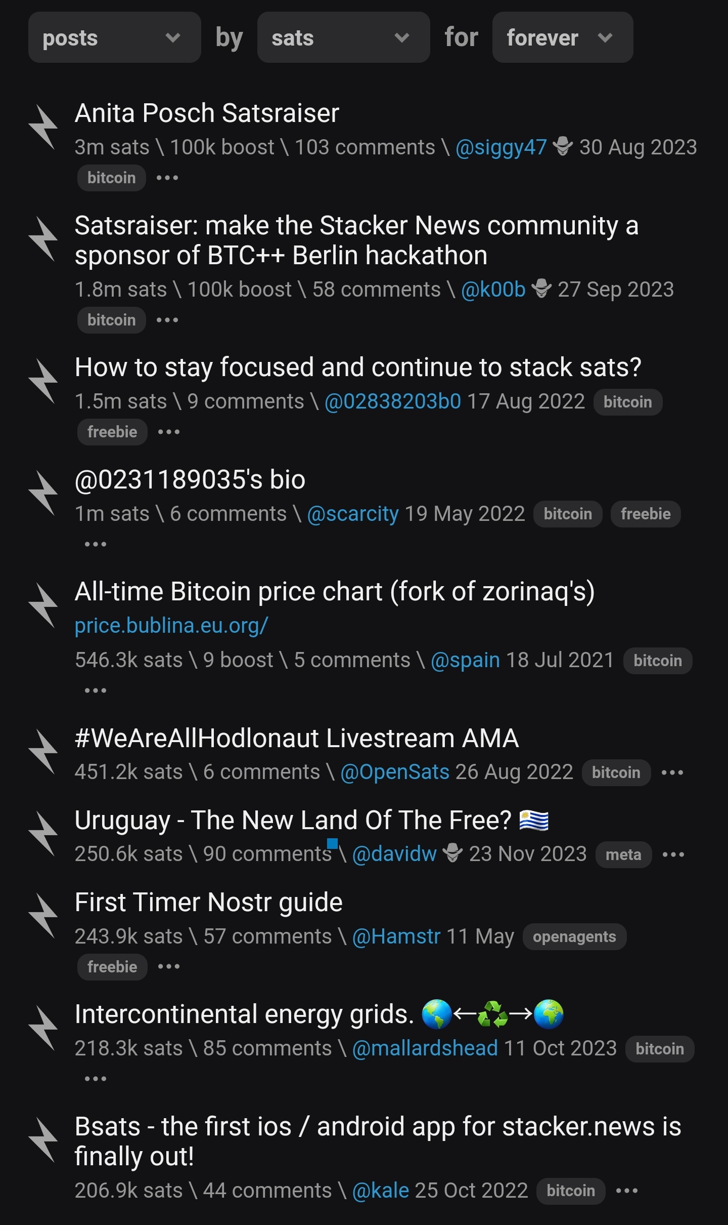Open the 103 comments on Anita Posch post
Image resolution: width=728 pixels, height=1225 pixels.
pos(365,147)
